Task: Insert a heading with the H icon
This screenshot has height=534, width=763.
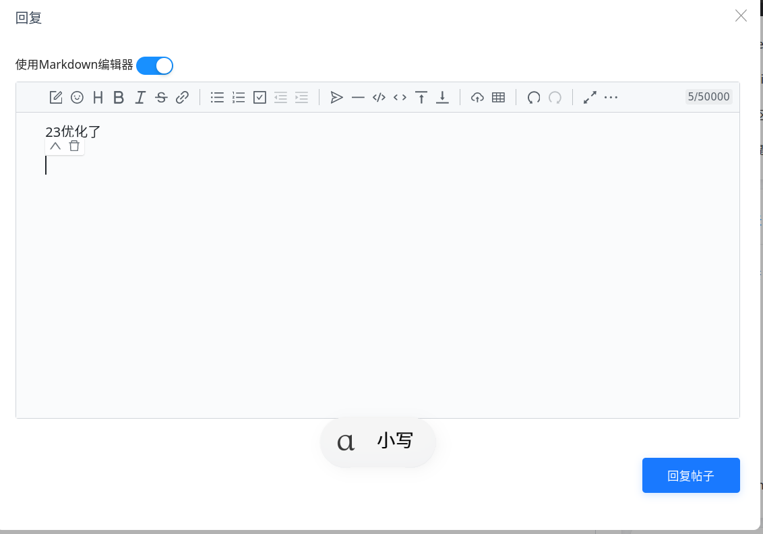Action: pos(98,97)
